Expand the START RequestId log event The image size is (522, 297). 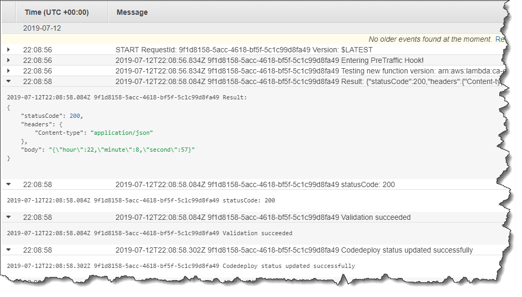8,50
